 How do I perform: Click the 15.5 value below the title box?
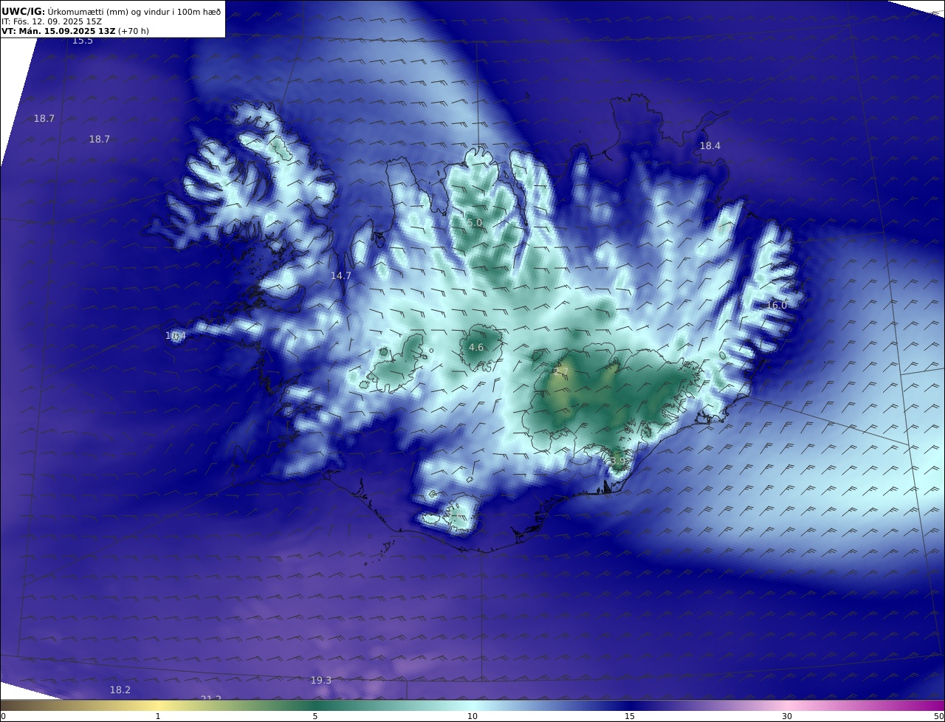pos(83,41)
